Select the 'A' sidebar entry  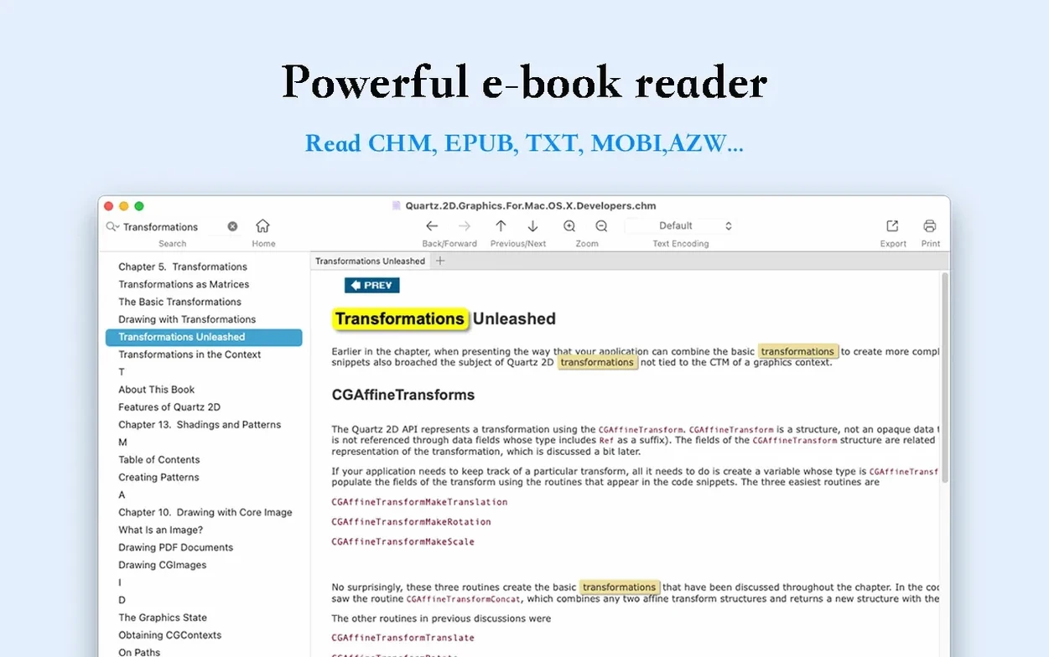coord(122,495)
